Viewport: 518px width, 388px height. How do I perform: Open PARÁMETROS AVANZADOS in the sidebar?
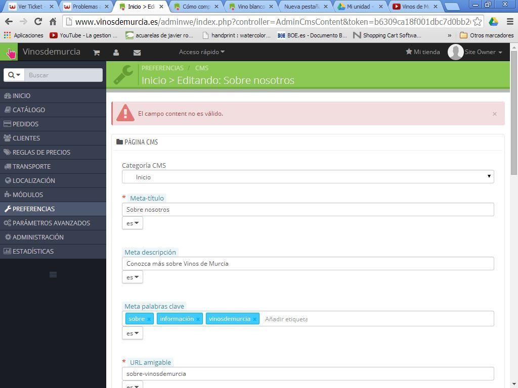click(53, 223)
